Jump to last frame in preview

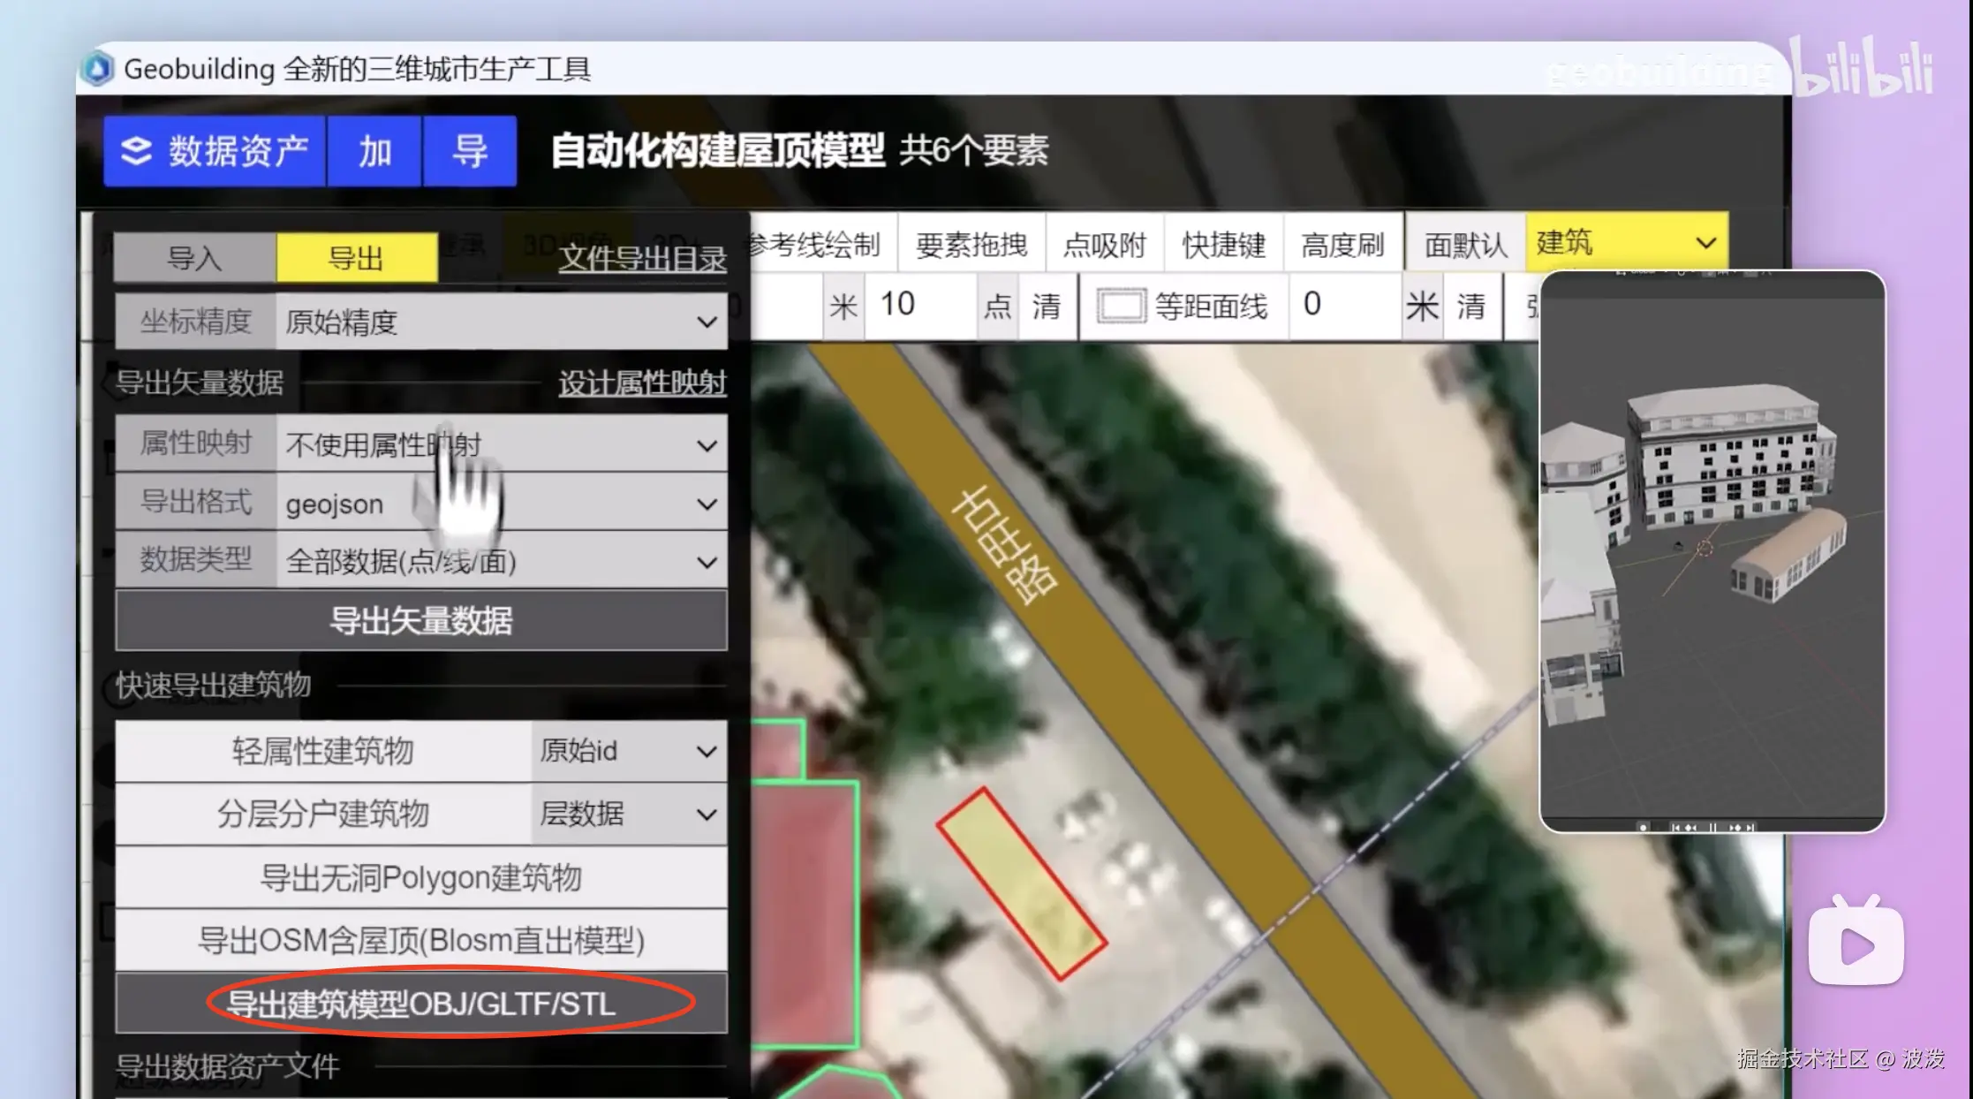pyautogui.click(x=1750, y=828)
